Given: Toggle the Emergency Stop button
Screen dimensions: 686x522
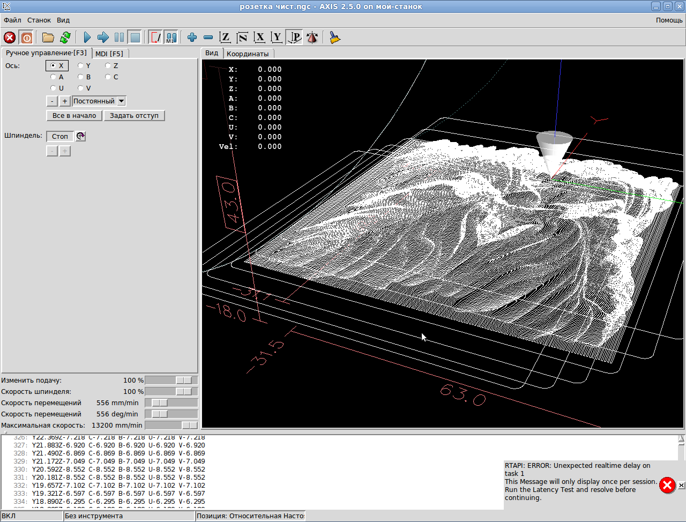Looking at the screenshot, I should pyautogui.click(x=10, y=38).
